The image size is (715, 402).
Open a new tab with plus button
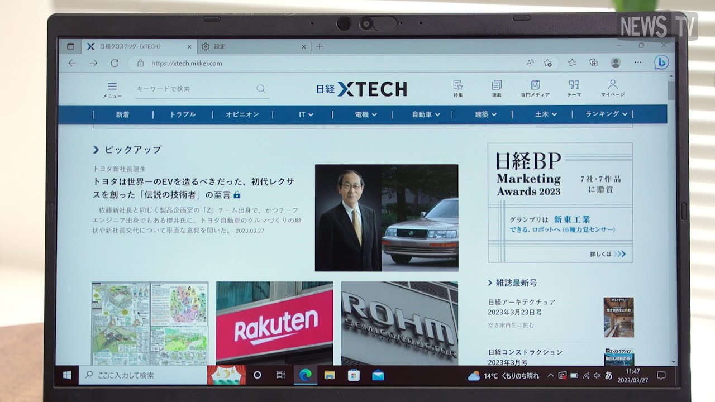(x=320, y=46)
